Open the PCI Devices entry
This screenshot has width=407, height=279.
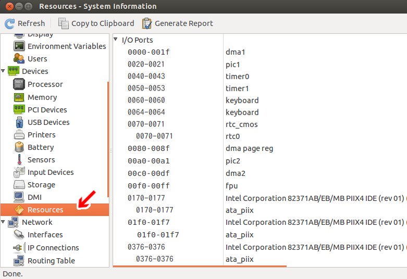47,110
